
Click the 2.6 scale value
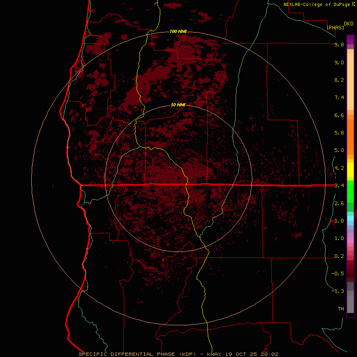(339, 203)
